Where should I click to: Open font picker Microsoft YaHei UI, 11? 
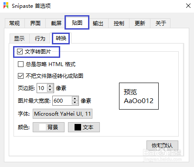point(62,114)
